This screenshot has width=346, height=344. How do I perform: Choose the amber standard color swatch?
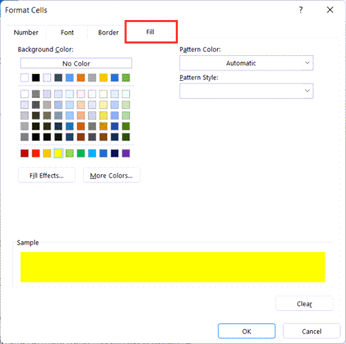pyautogui.click(x=47, y=153)
